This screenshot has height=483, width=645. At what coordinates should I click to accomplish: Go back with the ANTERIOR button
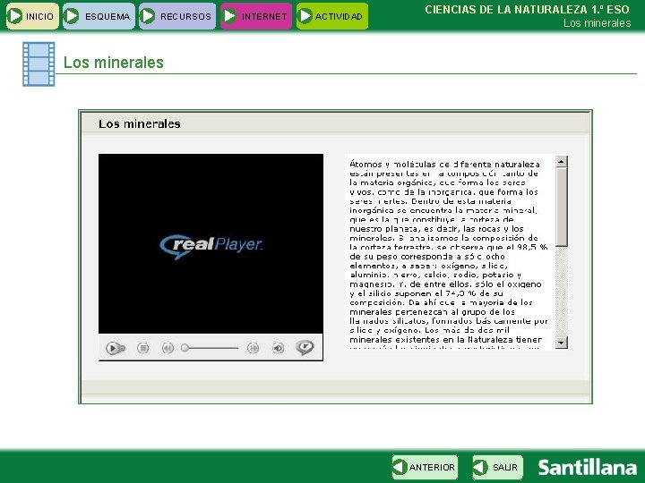pos(425,467)
